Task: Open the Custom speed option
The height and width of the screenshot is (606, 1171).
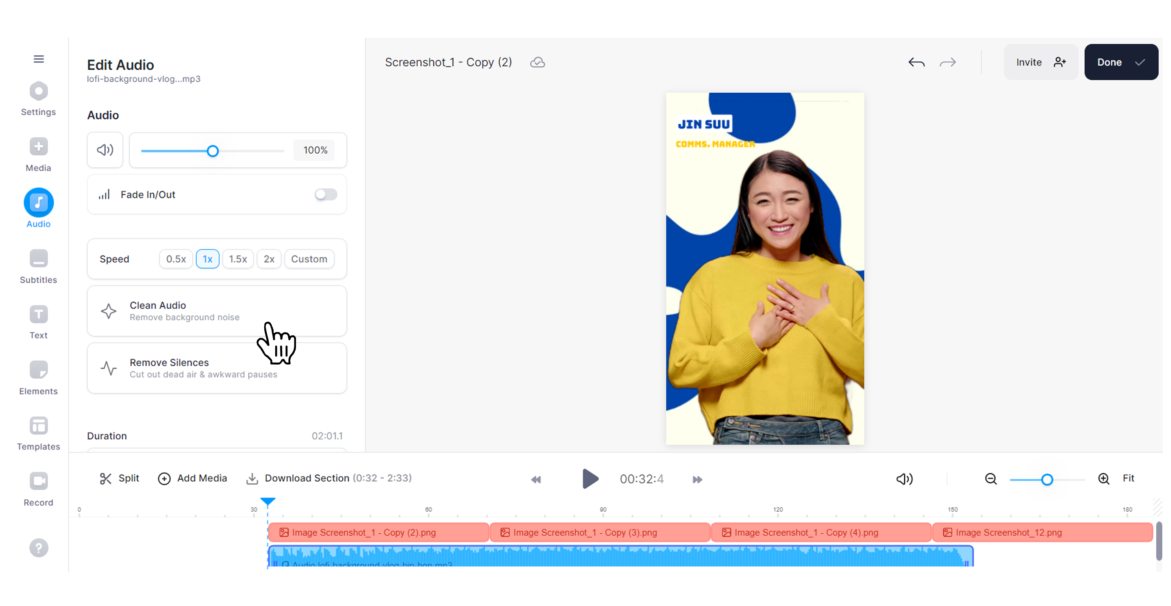Action: click(x=309, y=259)
